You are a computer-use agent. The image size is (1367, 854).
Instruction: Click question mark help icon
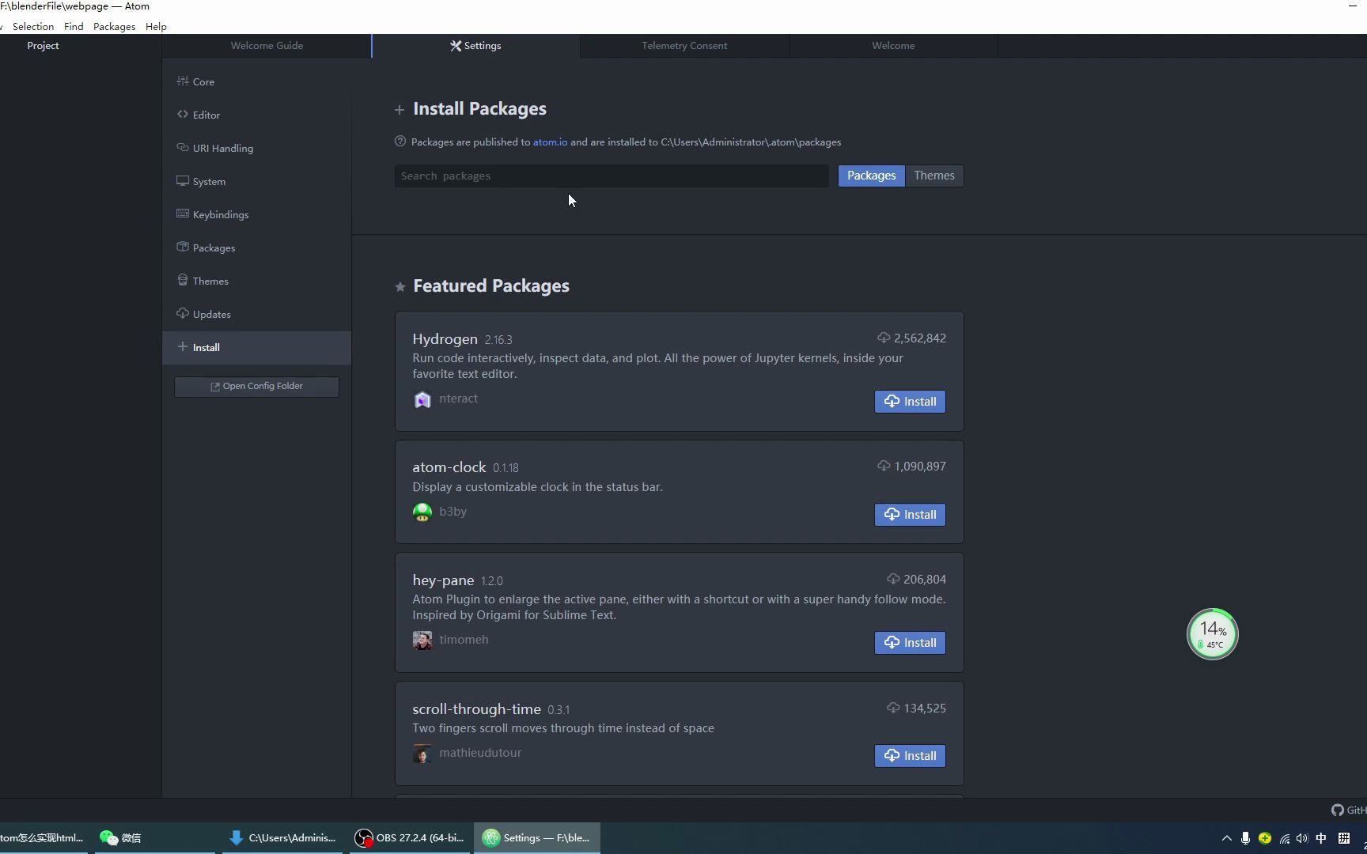[x=400, y=142]
